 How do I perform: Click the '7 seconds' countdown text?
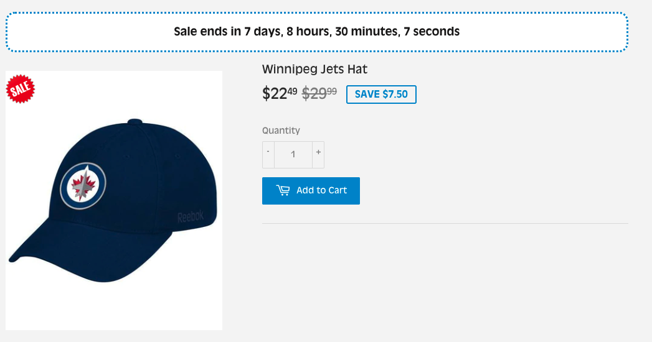[x=432, y=32]
